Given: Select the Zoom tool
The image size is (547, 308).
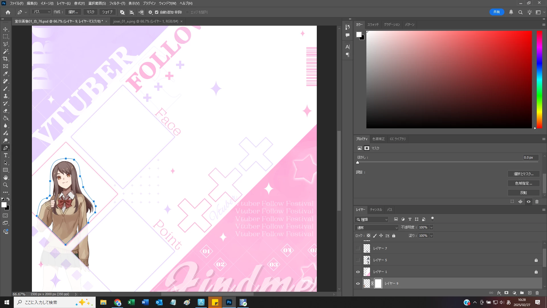Looking at the screenshot, I should pos(5,185).
